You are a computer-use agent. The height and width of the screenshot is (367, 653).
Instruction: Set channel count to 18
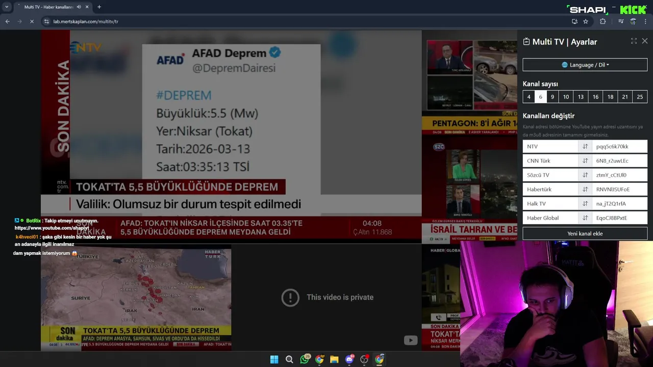610,97
